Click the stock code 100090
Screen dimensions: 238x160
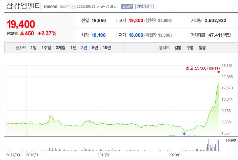pyautogui.click(x=50, y=7)
